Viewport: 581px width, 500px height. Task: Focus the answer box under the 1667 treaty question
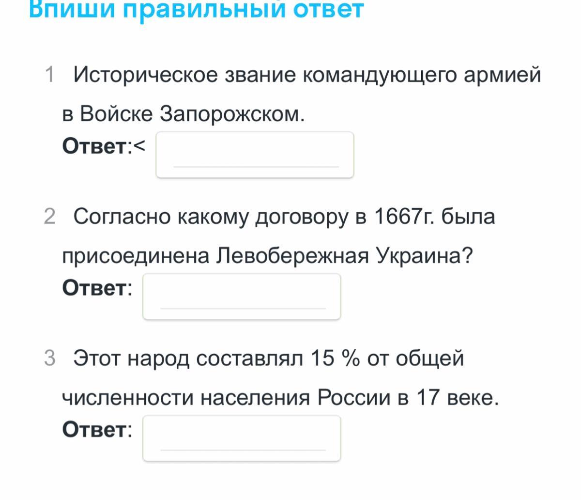(x=242, y=297)
